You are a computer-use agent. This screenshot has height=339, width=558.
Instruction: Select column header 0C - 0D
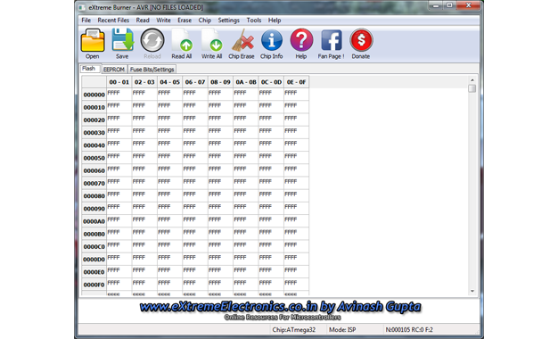tap(271, 82)
